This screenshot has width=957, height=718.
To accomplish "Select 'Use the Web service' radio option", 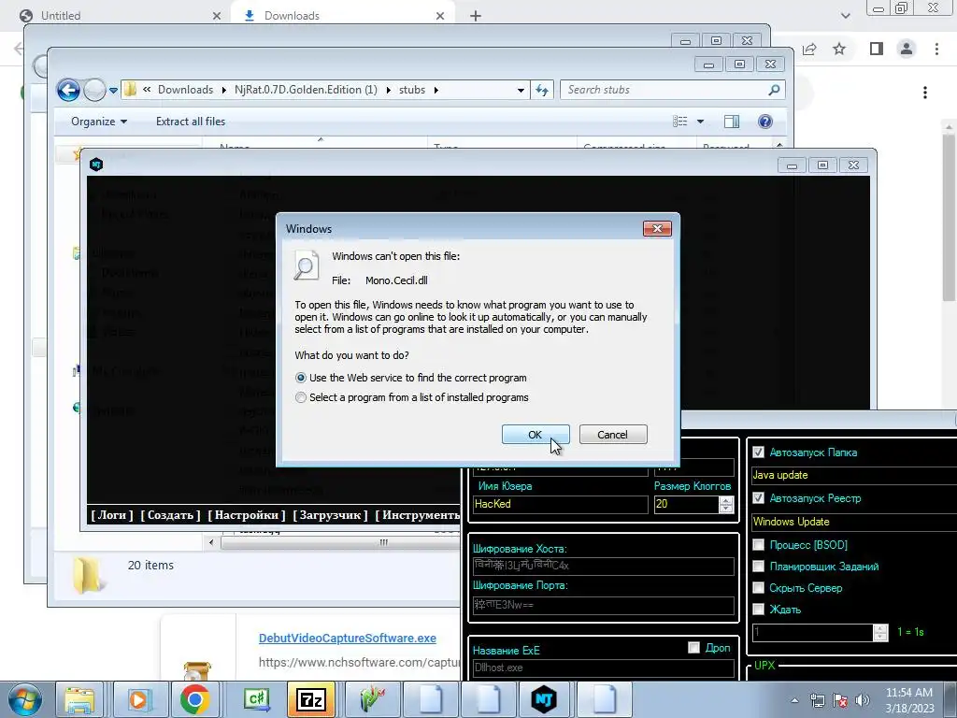I will (x=301, y=378).
